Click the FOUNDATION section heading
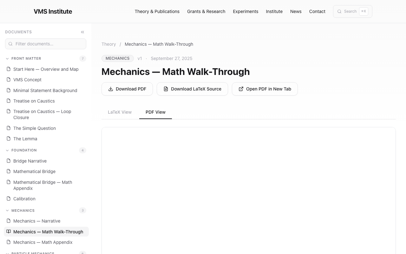 [x=24, y=150]
